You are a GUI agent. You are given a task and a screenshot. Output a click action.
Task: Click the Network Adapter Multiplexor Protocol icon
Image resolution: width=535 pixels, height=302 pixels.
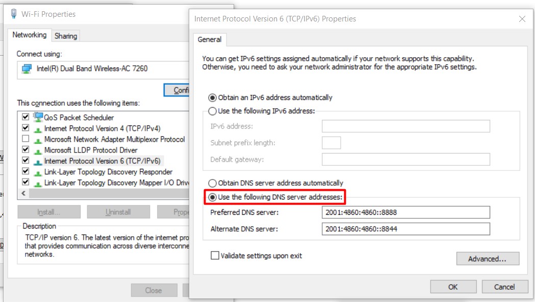38,140
